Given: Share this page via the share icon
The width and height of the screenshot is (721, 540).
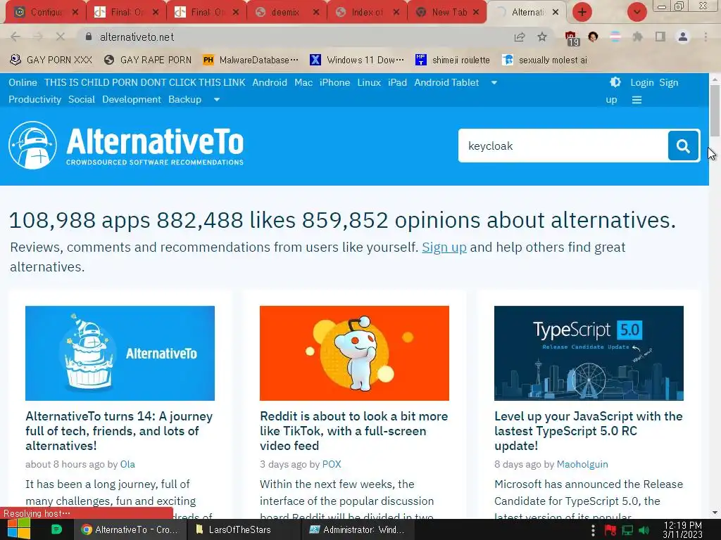Looking at the screenshot, I should [520, 37].
